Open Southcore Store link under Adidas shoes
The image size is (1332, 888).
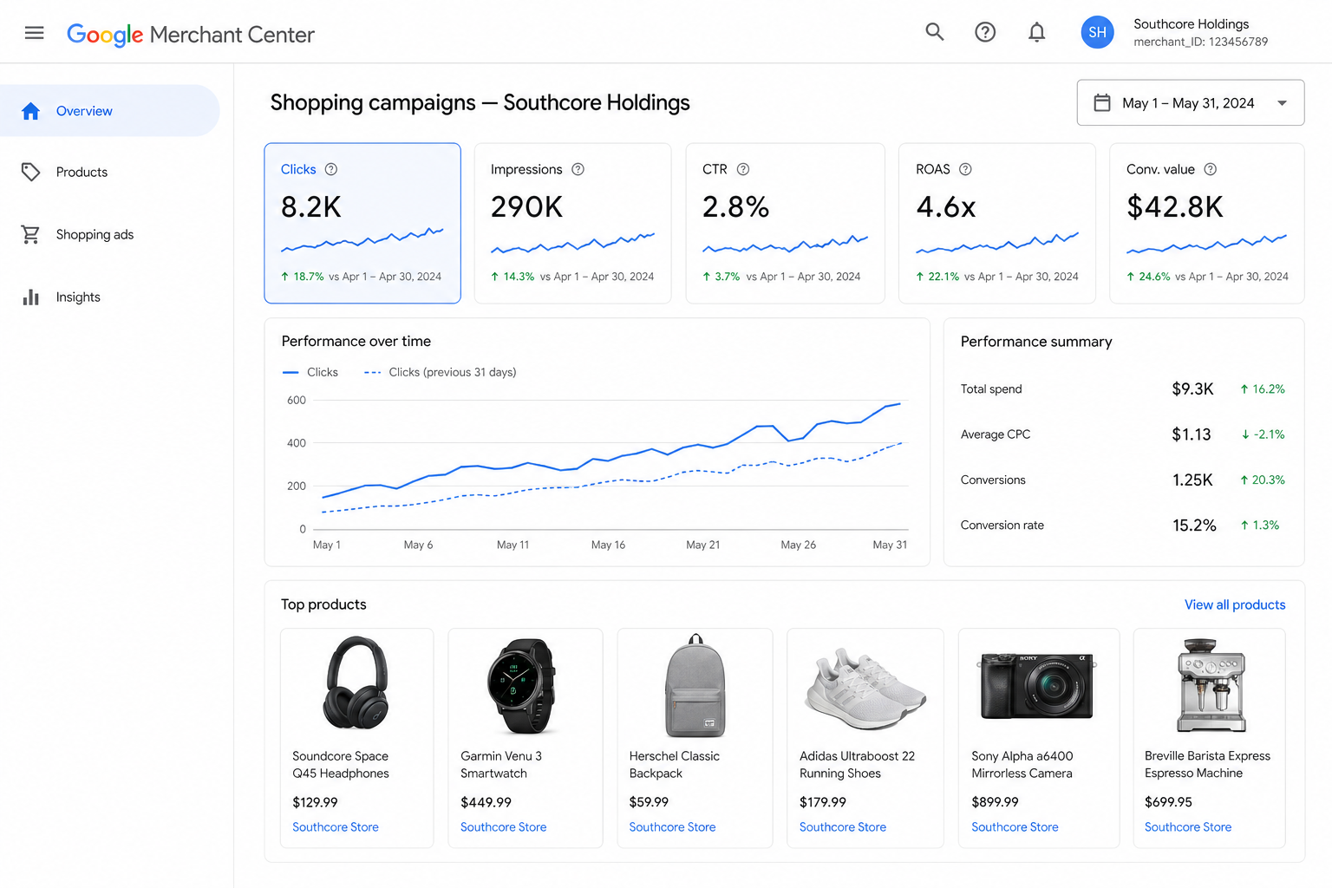843,827
